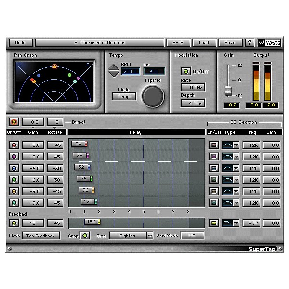Toggle the cyan tap on/off button
The image size is (289, 289).
click(14, 203)
